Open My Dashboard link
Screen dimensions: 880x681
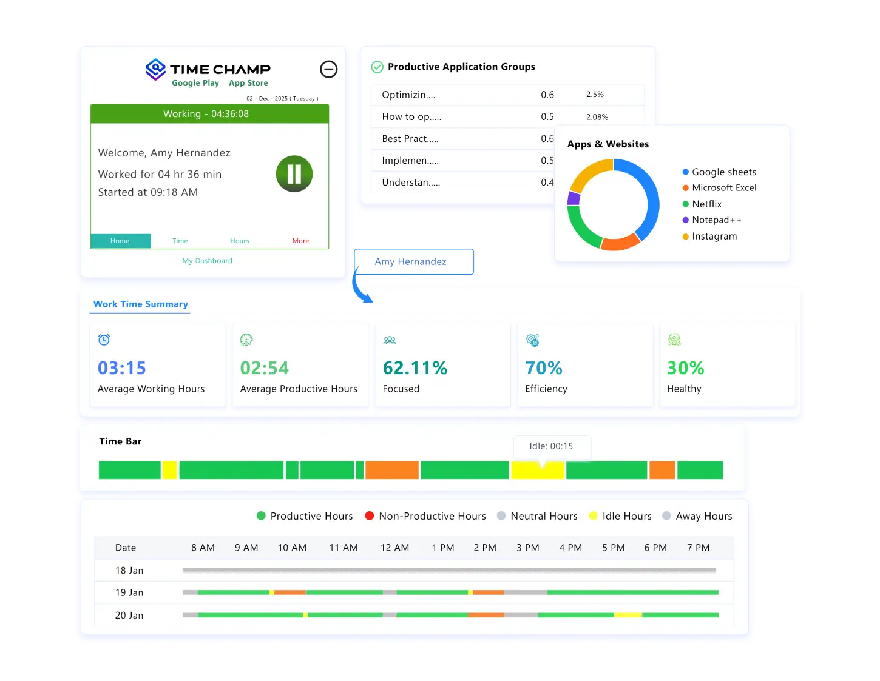coord(207,261)
